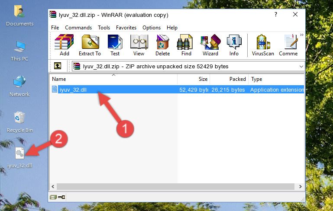Launch the Wizard tool

click(x=210, y=45)
